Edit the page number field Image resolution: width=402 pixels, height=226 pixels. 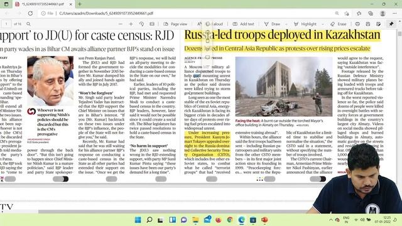[6, 24]
